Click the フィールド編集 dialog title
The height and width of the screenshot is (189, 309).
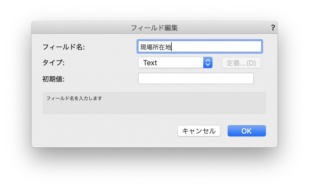154,28
